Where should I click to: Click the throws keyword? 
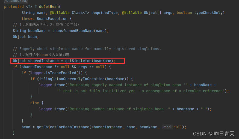coord(28,19)
